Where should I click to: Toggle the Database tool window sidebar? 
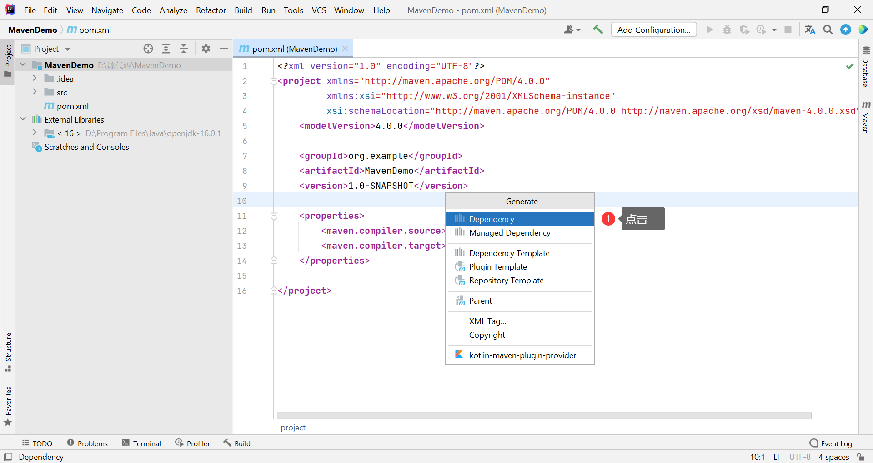coord(866,67)
